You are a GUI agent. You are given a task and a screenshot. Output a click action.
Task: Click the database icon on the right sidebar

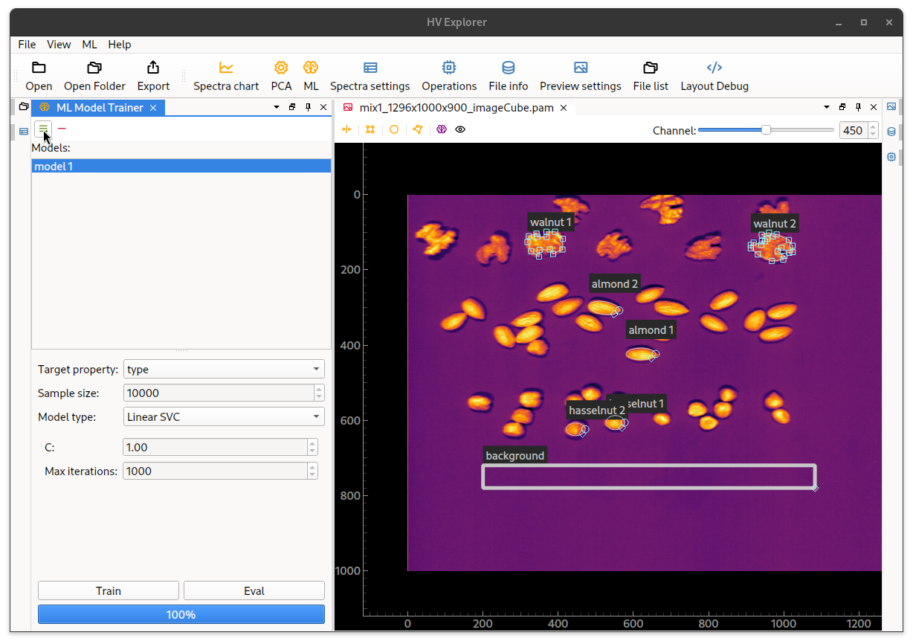(x=891, y=132)
